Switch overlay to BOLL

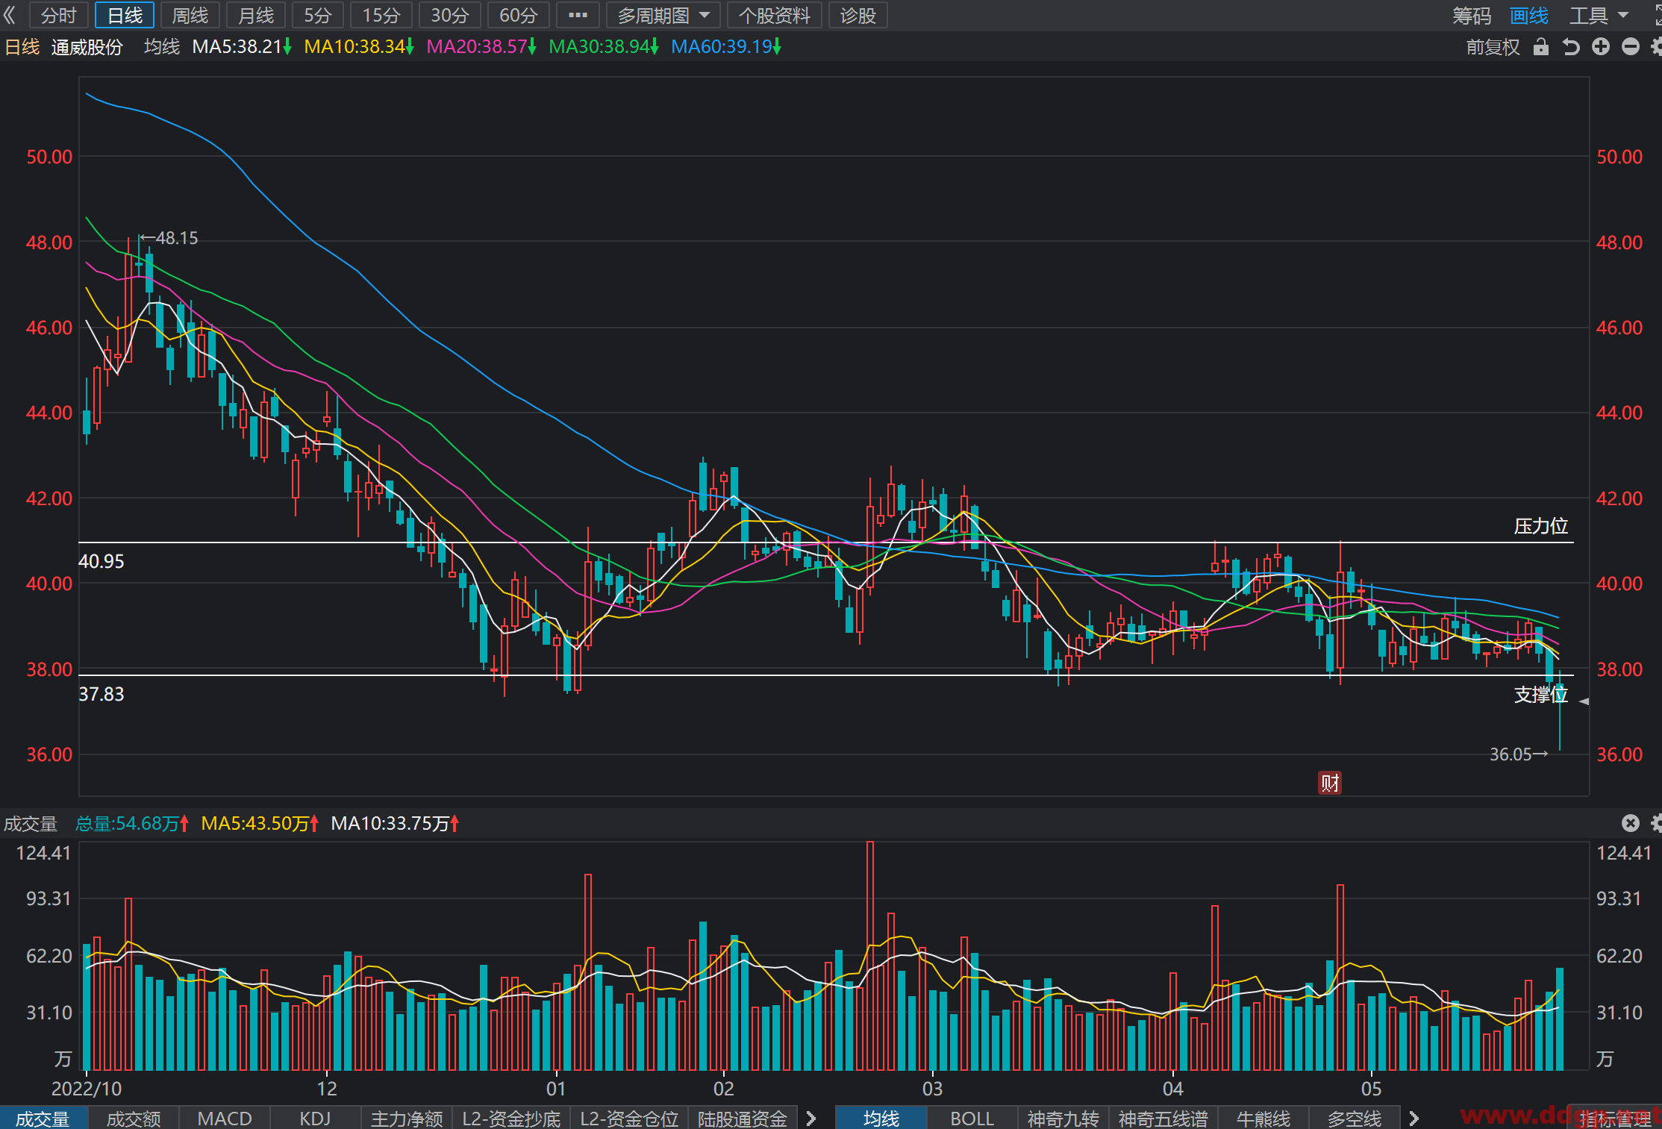pyautogui.click(x=972, y=1118)
